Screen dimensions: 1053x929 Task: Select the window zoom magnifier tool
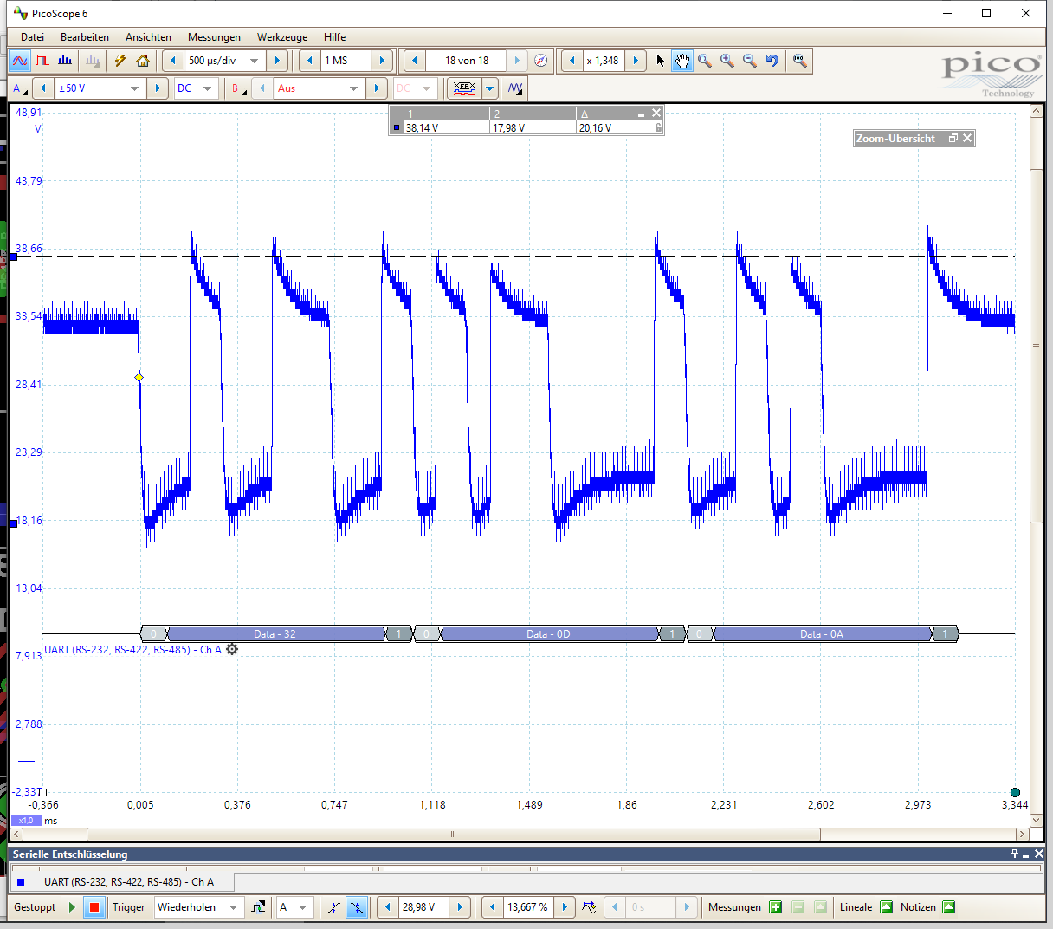(x=705, y=61)
